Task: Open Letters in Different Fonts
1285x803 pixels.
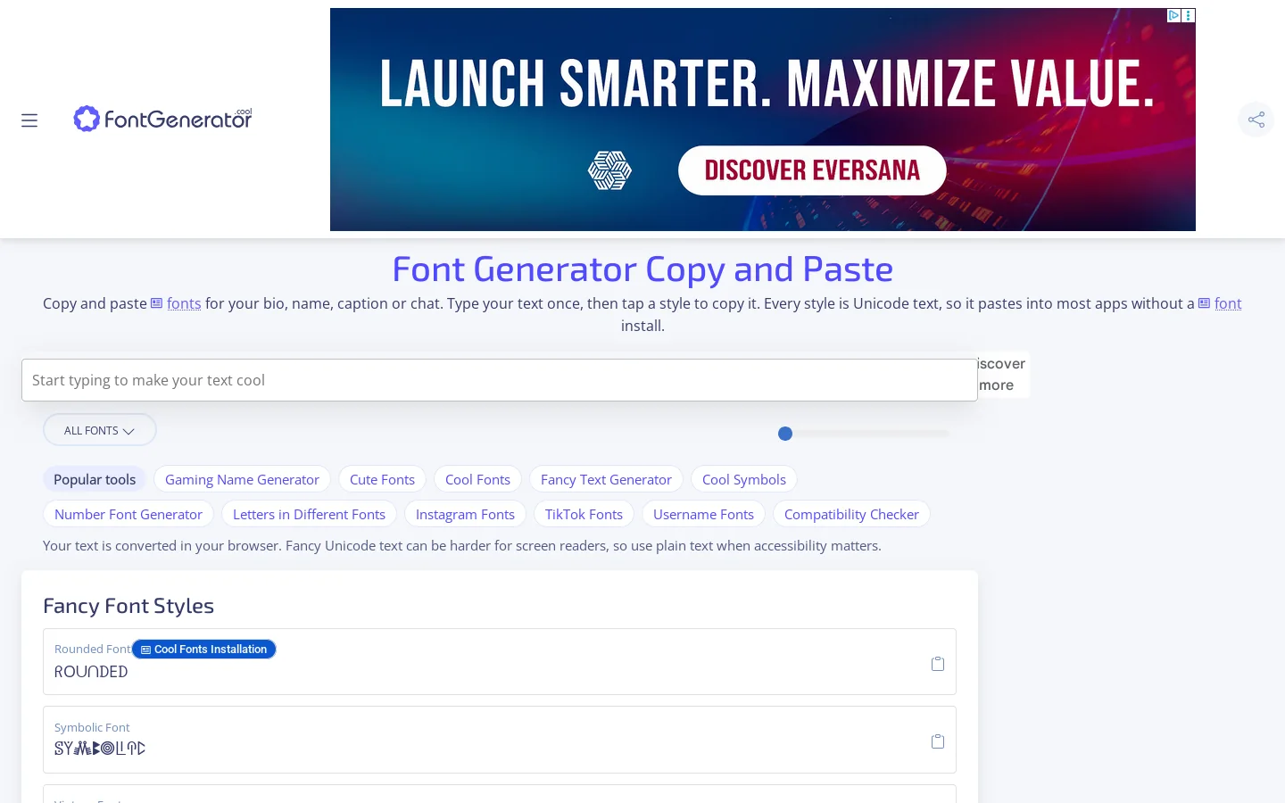Action: [x=309, y=514]
